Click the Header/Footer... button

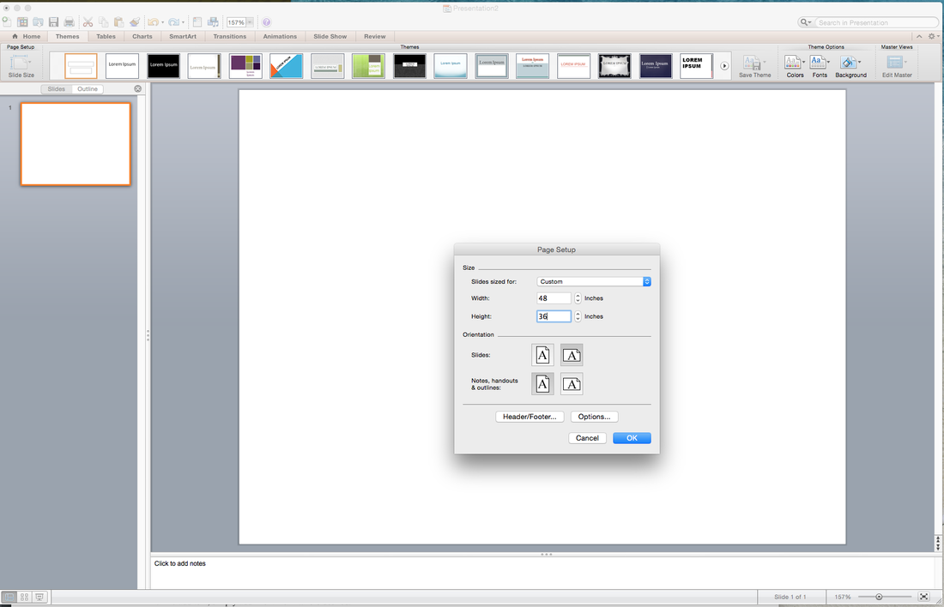529,417
